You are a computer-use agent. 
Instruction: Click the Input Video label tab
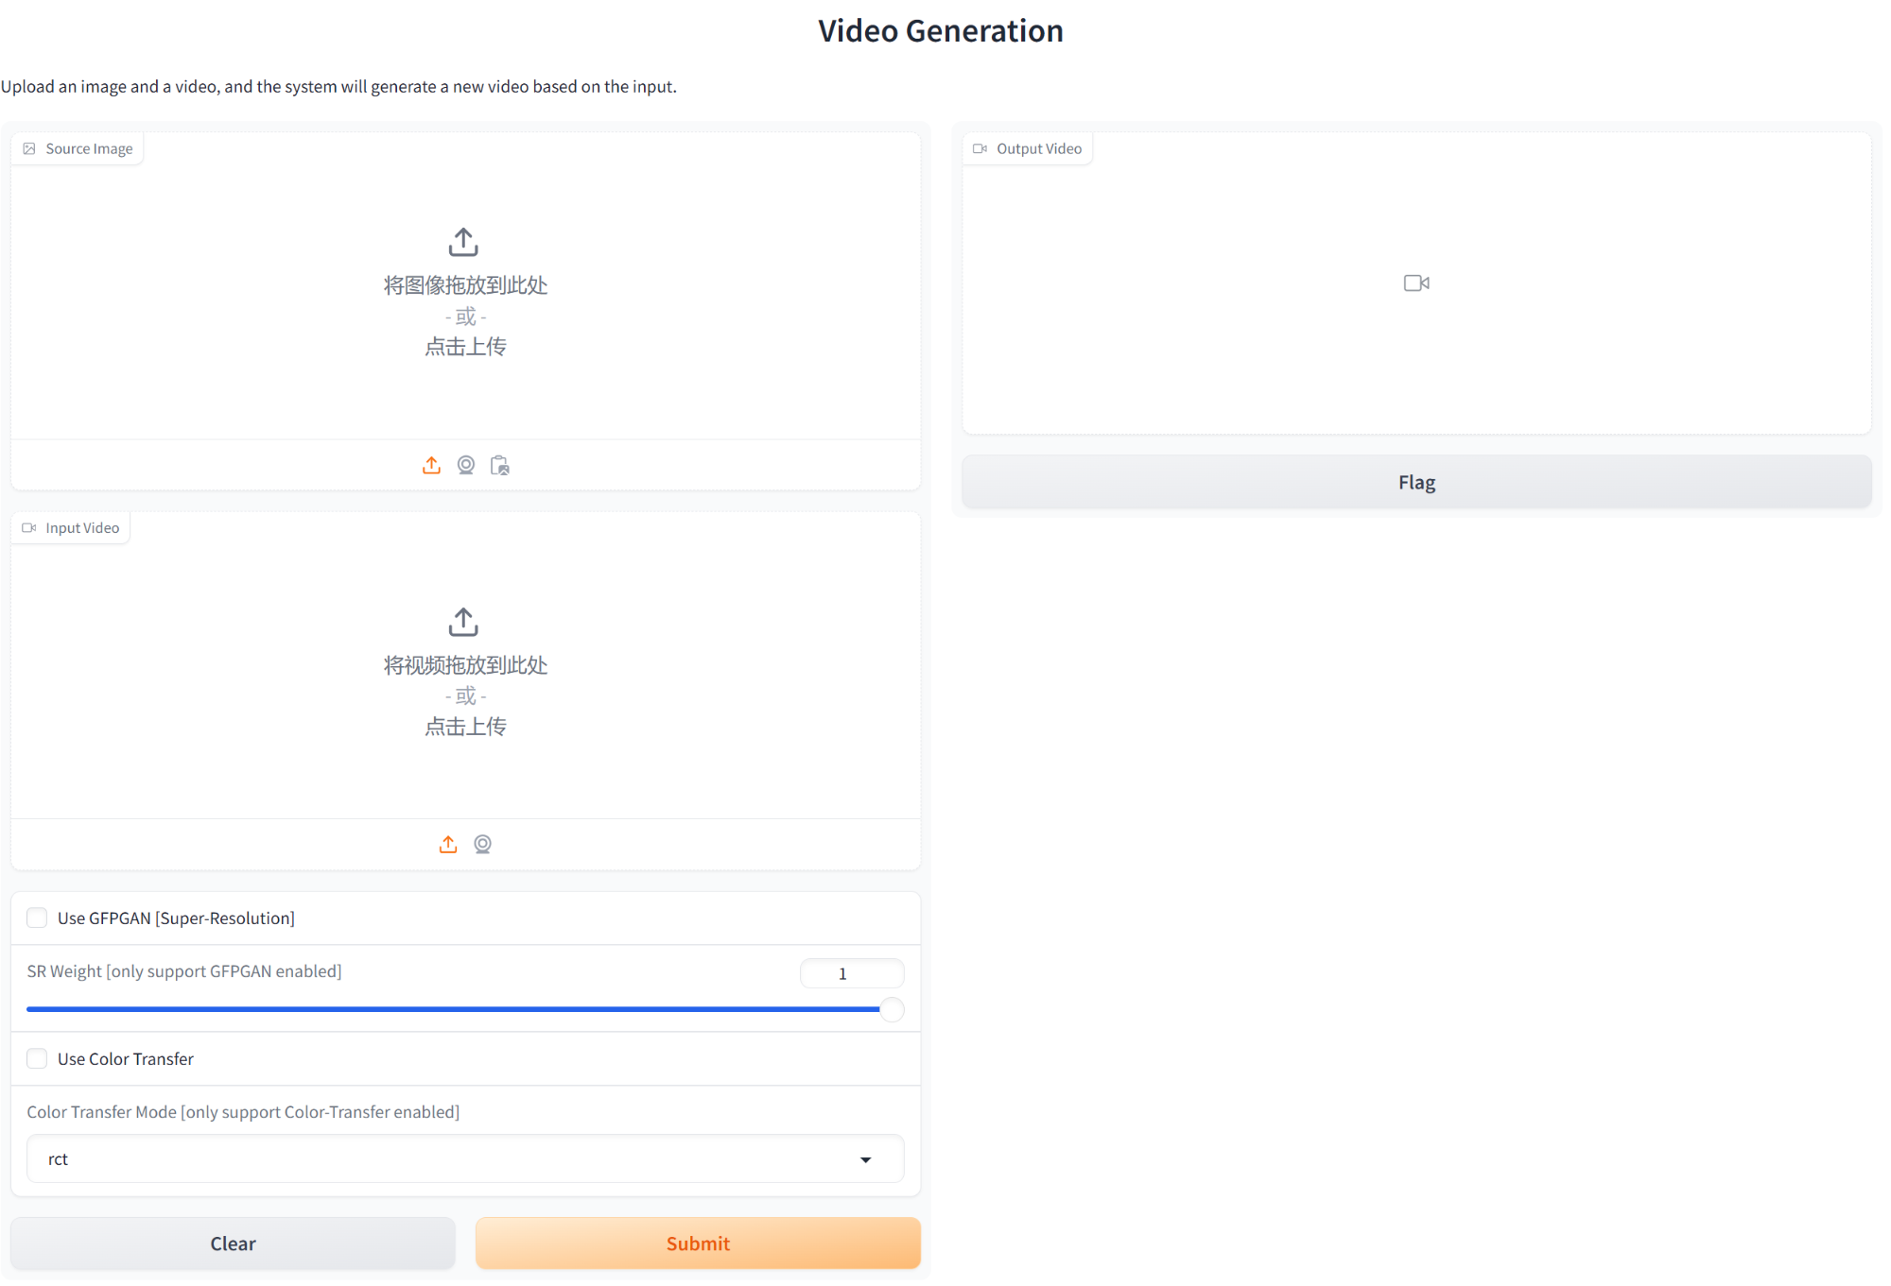72,527
